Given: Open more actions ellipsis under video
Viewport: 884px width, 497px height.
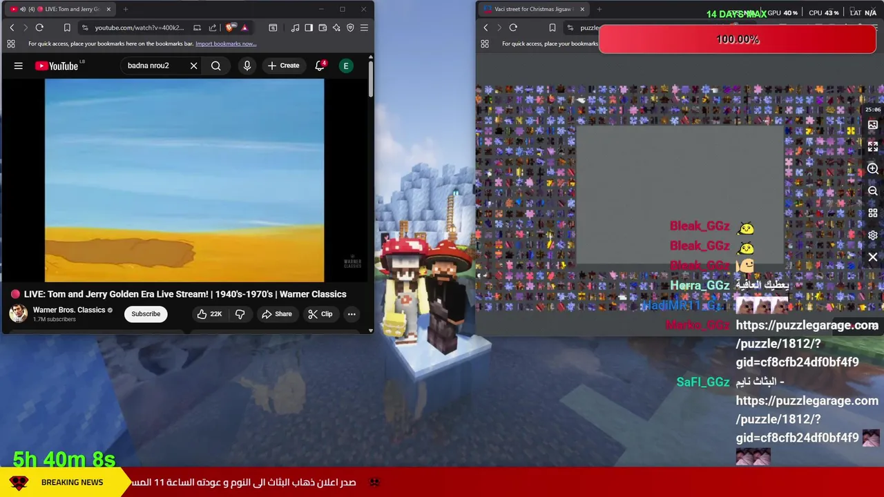Looking at the screenshot, I should click(352, 314).
